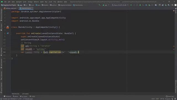Open the Code menu
Image resolution: width=177 pixels, height=100 pixels.
25,2
